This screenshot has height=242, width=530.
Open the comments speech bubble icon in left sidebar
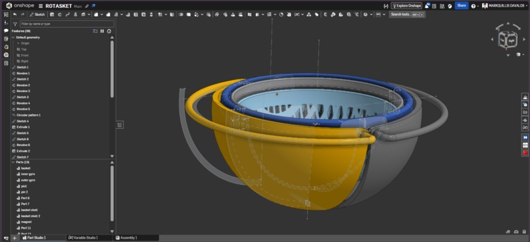pos(6,31)
